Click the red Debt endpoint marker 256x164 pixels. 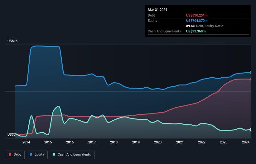(x=251, y=79)
